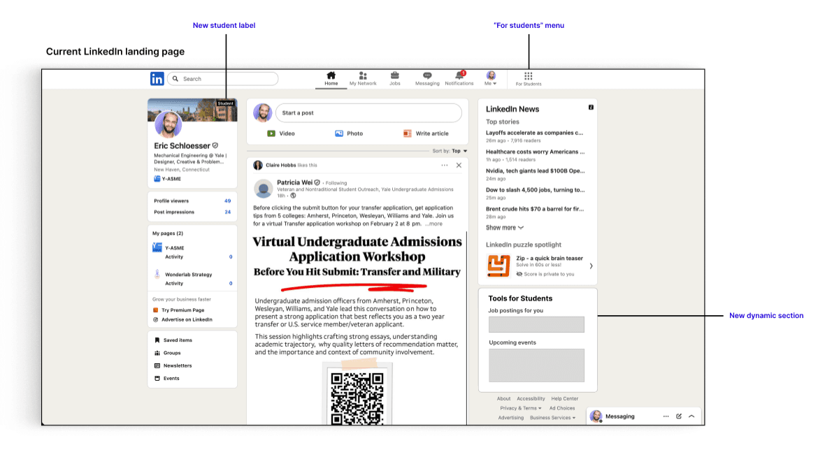Image resolution: width=818 pixels, height=457 pixels.
Task: Open Claire Hobbs' profile link
Action: [x=280, y=165]
